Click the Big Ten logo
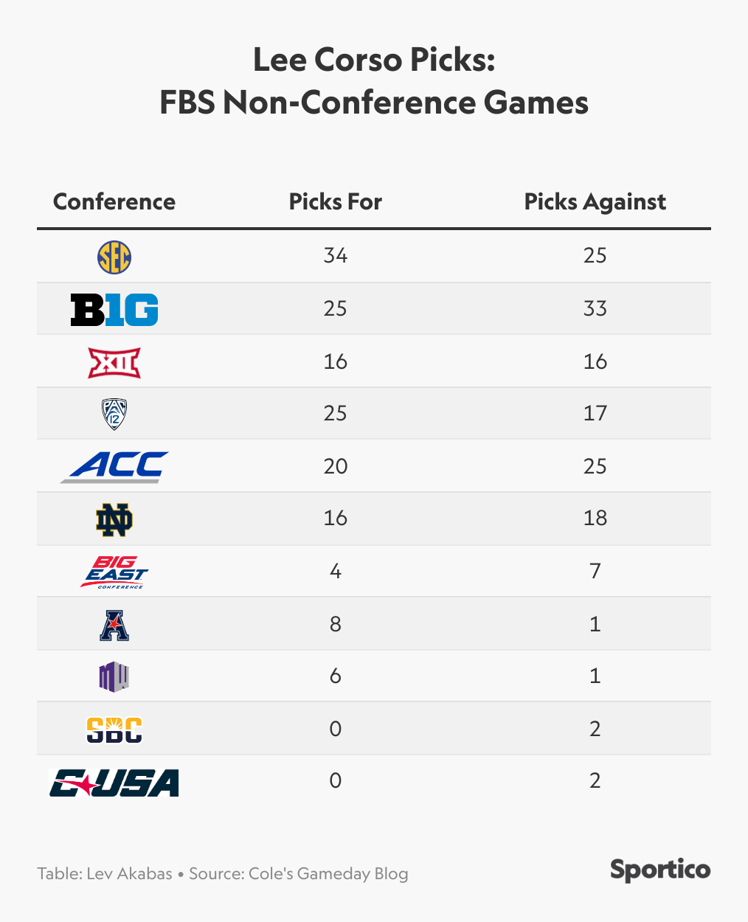This screenshot has width=748, height=922. tap(114, 309)
